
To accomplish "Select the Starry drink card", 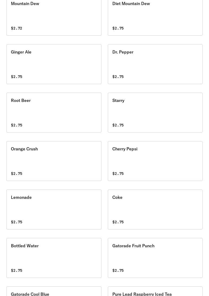I will click(155, 112).
